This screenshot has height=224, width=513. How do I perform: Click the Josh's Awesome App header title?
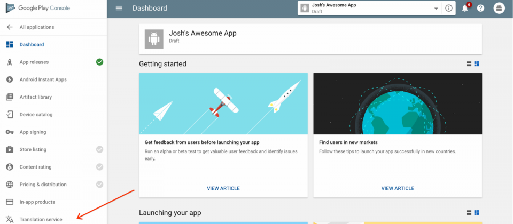coord(203,33)
